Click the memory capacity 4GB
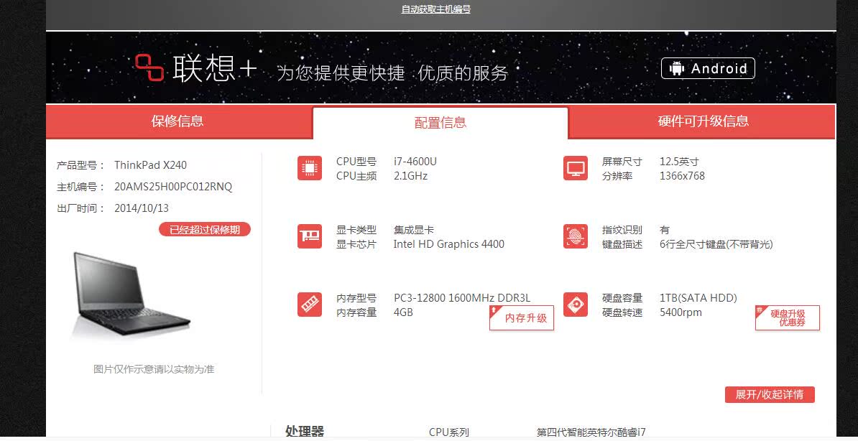858x441 pixels. (x=403, y=312)
